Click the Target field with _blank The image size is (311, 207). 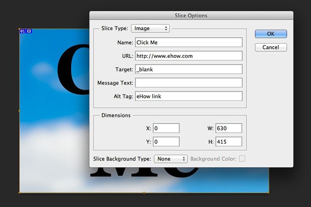point(188,69)
